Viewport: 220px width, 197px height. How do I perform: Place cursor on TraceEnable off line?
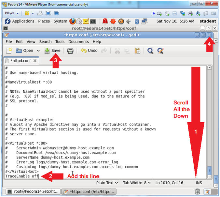point(22,176)
